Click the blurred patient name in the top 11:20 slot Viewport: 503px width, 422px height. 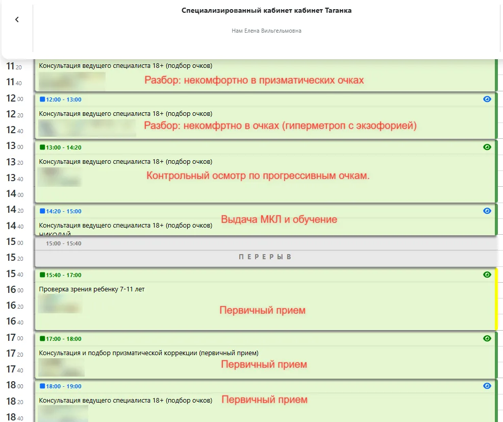click(x=72, y=81)
